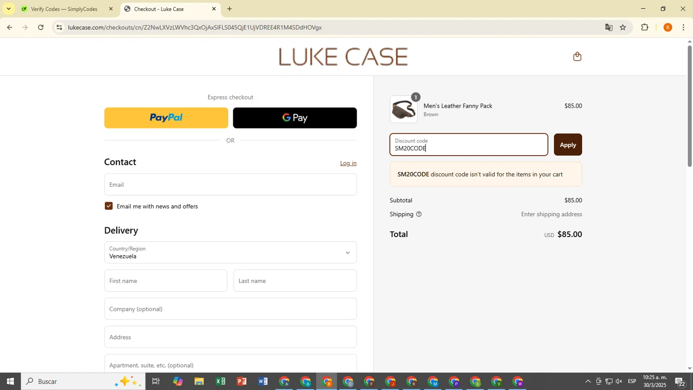Launch Copilot from the taskbar
Screen dimensions: 693x390
point(178,382)
